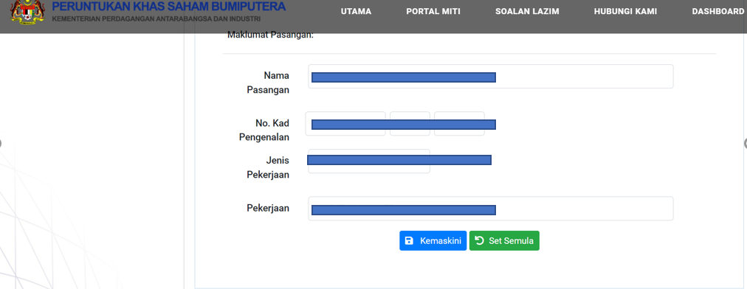Click the Malaysian coat of arms logo
This screenshot has height=289, width=747.
pos(27,12)
